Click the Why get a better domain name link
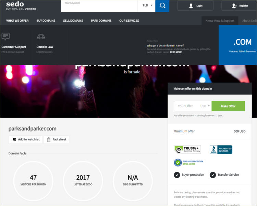Image resolution: width=257 pixels, height=206 pixels. [x=165, y=46]
